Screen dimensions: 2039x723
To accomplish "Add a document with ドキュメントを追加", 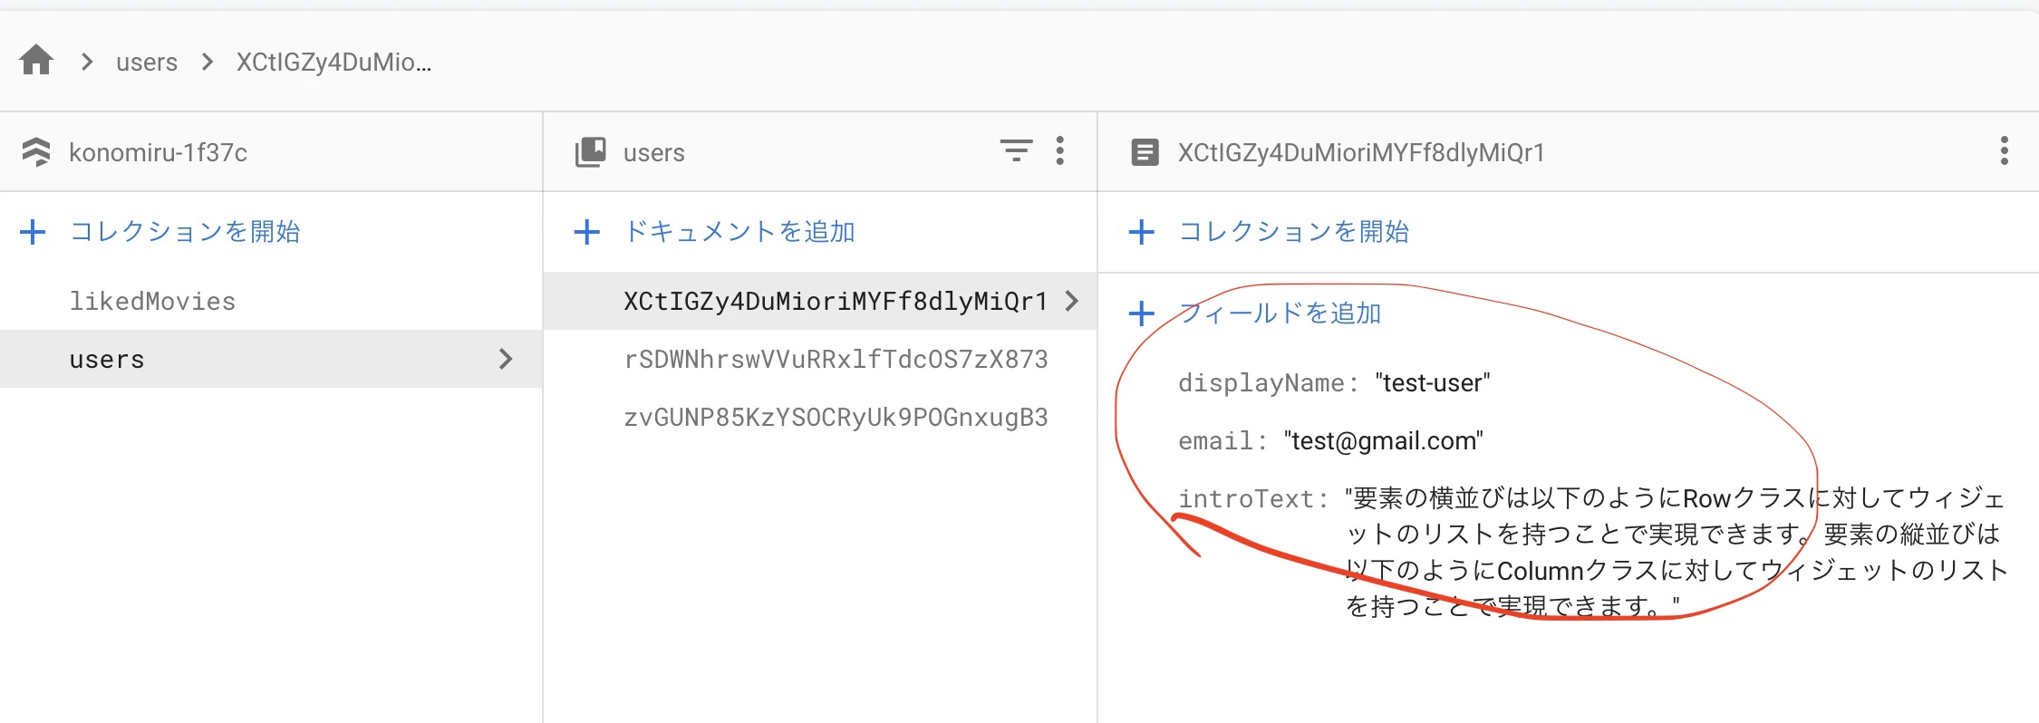I will 739,232.
